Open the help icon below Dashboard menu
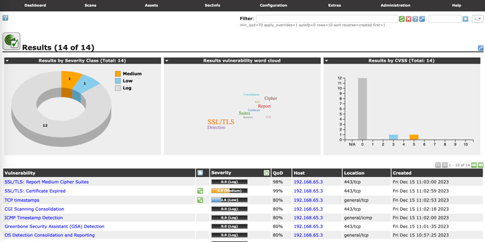Screen dimensions: 485x242 [x=5, y=18]
